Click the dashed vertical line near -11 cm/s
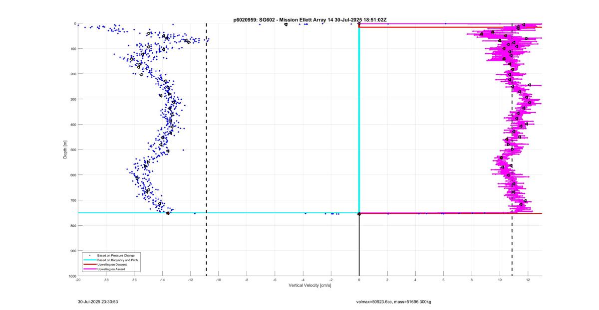 tap(206, 150)
